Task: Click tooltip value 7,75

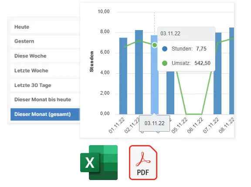Action: [201, 49]
